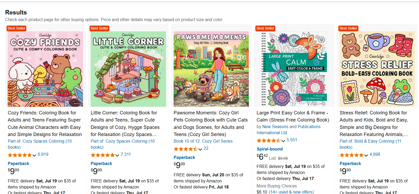Click the Best Seller badge on Little Corner

point(99,28)
